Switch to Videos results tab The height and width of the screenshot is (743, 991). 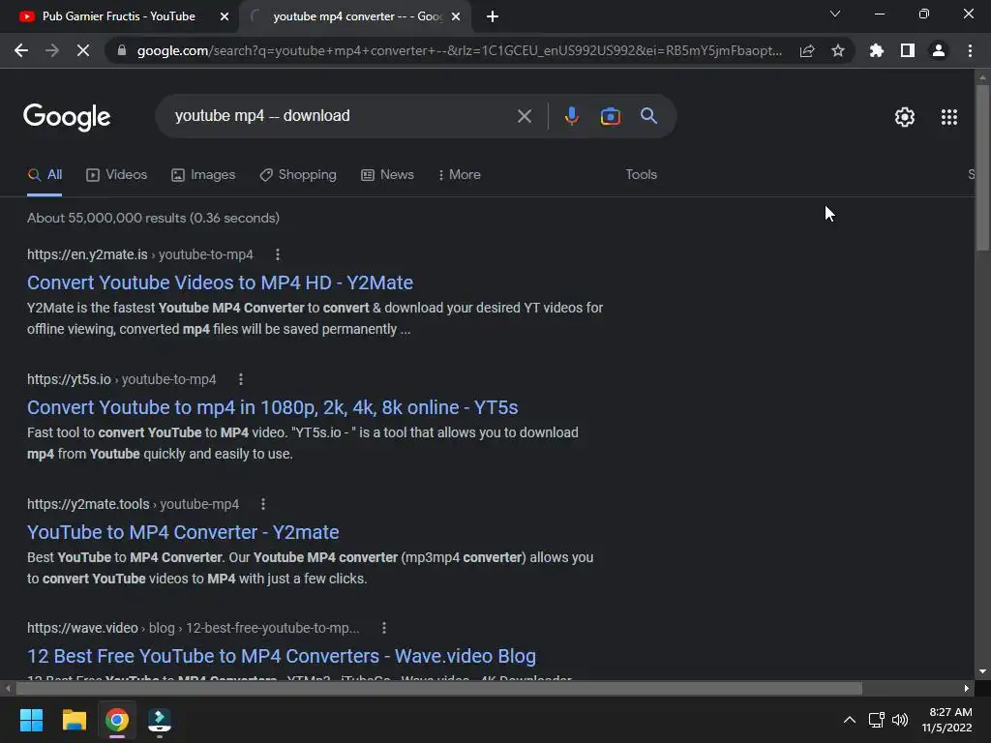tap(116, 175)
